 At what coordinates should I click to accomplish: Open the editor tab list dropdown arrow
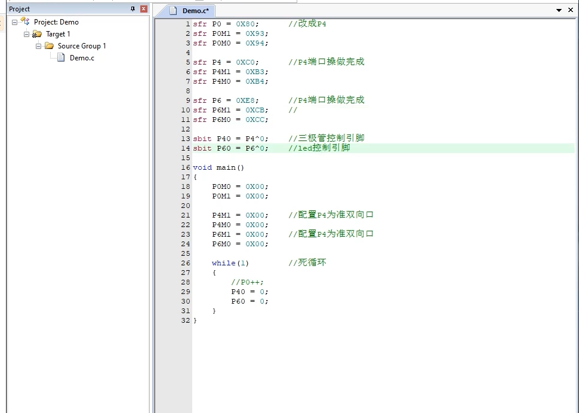click(x=559, y=11)
